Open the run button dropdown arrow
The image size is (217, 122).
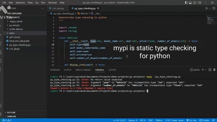click(210, 8)
